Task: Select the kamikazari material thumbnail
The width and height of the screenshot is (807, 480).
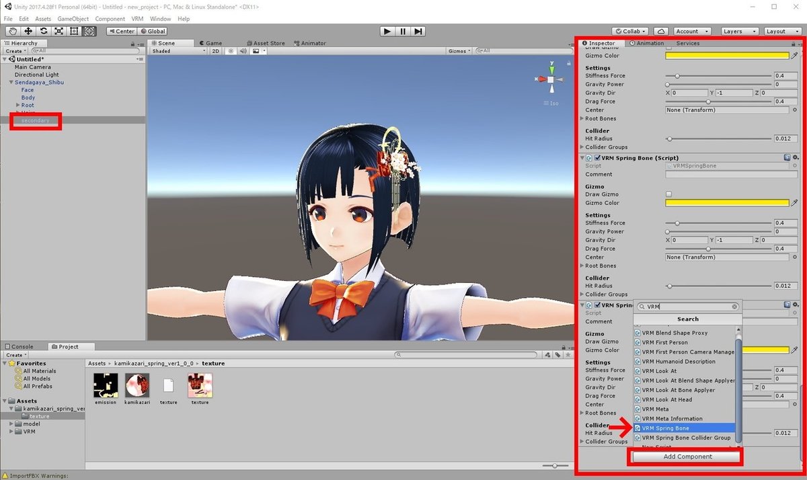Action: [x=137, y=385]
